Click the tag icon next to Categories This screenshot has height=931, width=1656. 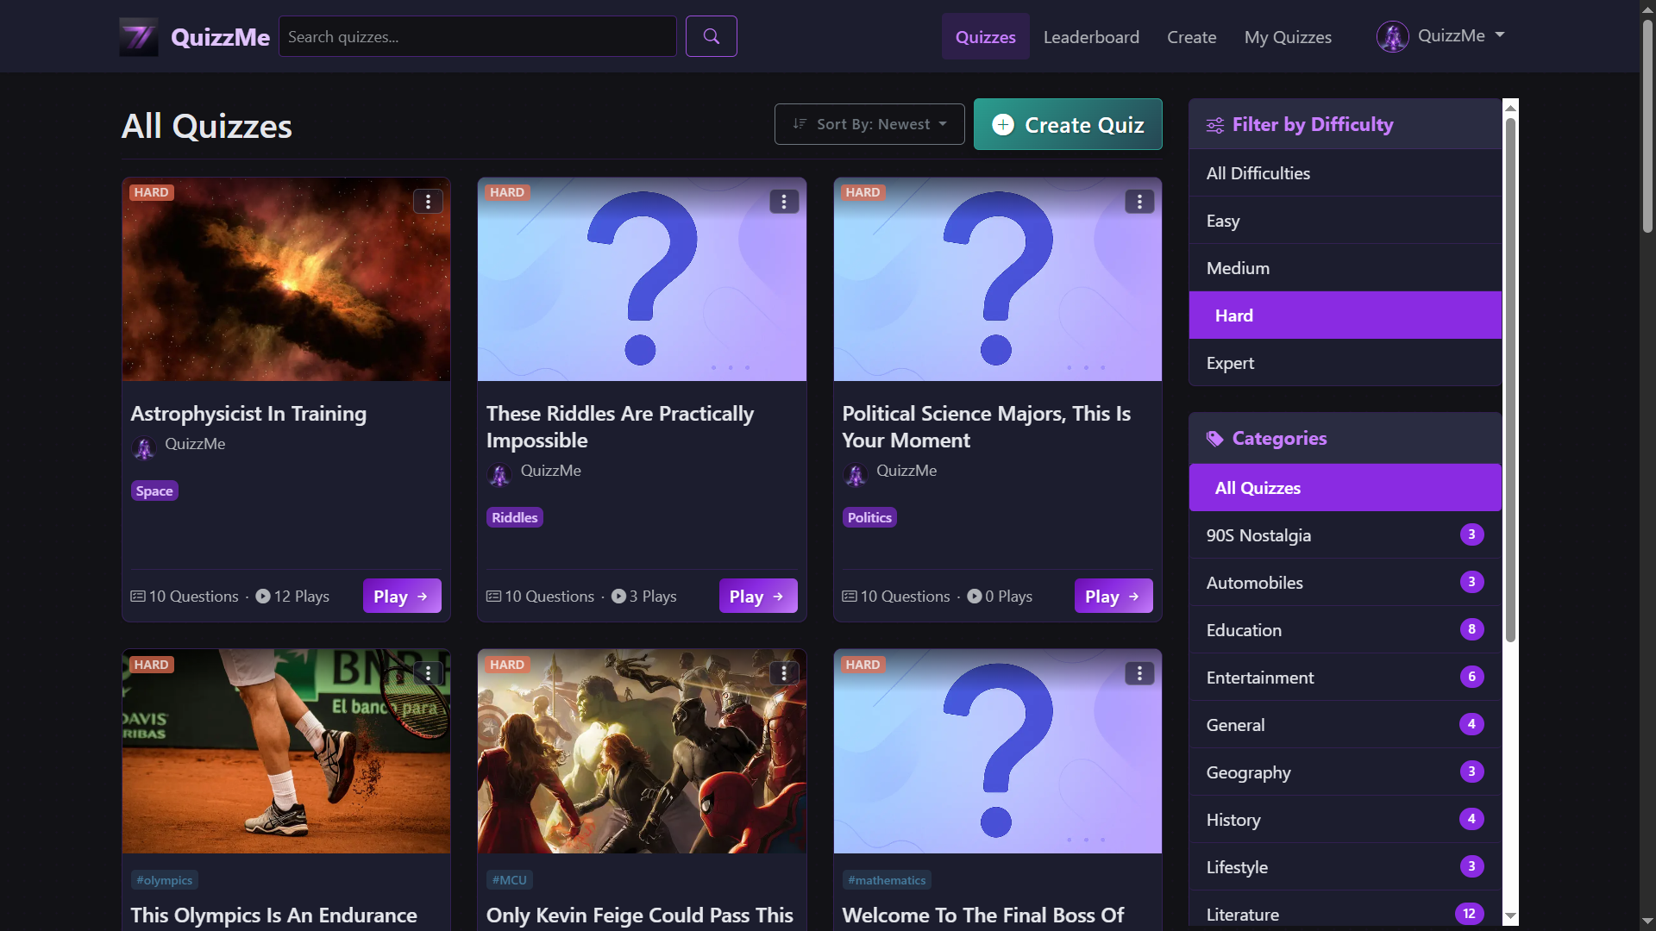(x=1215, y=438)
